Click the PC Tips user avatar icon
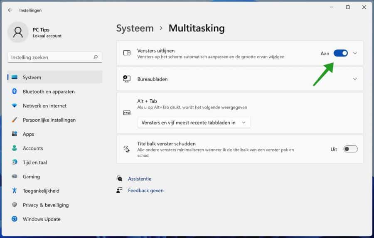This screenshot has width=374, height=238. 18,32
